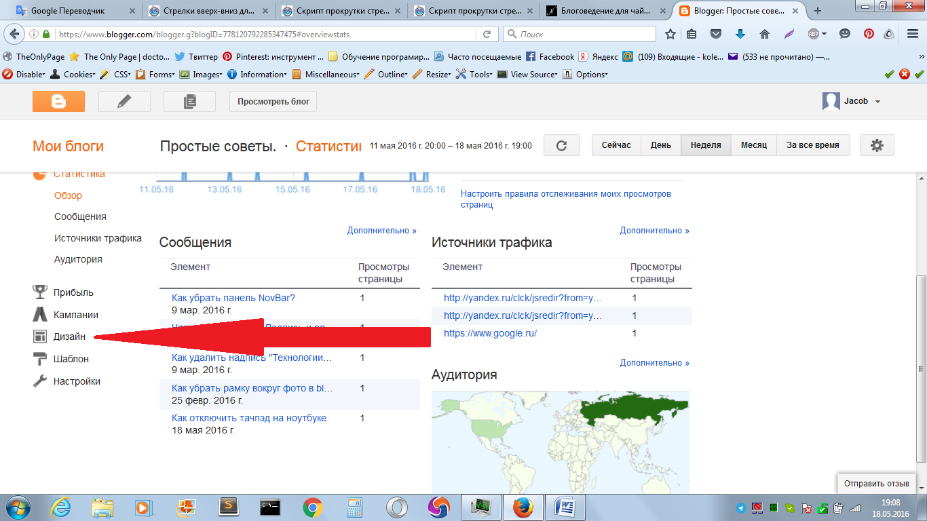
Task: Open Windows Start menu orb
Action: [18, 507]
